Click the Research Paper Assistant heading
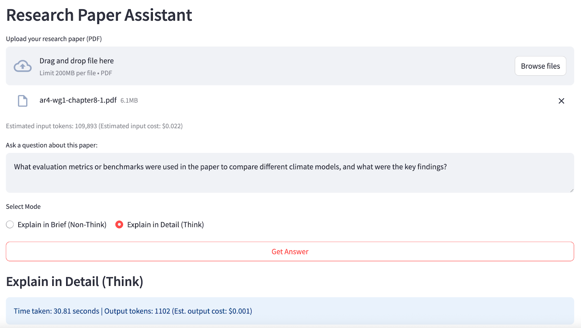Screen dimensions: 581x328 (99, 15)
